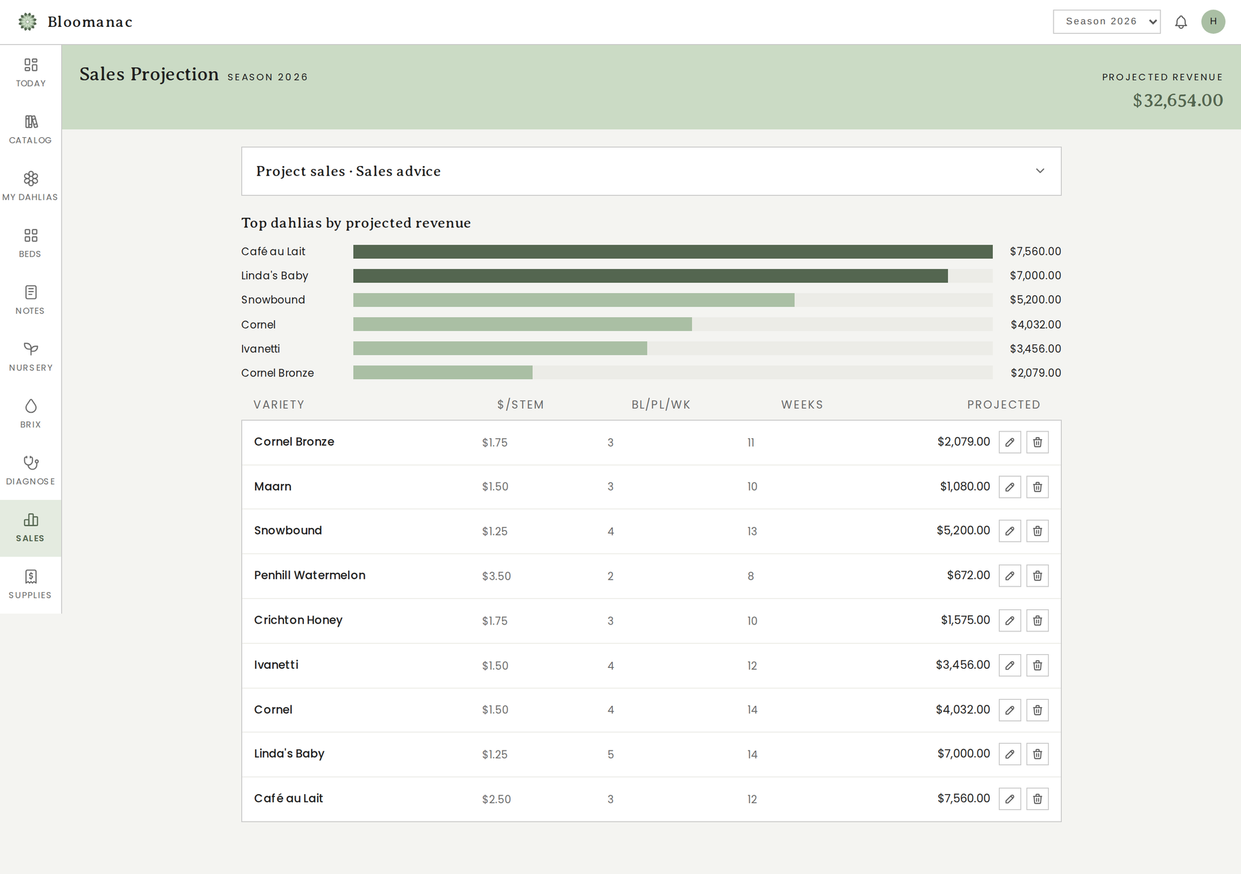1241x874 pixels.
Task: Open the Supplies sidebar item
Action: click(30, 585)
